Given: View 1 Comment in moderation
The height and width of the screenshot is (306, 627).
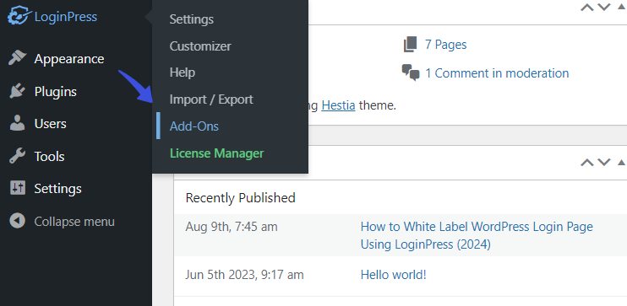Looking at the screenshot, I should [497, 73].
